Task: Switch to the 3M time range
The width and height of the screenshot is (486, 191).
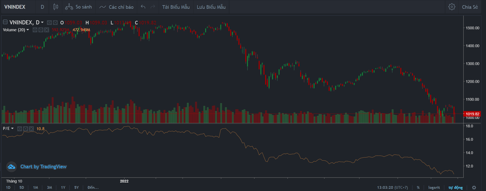Action: [x=49, y=187]
